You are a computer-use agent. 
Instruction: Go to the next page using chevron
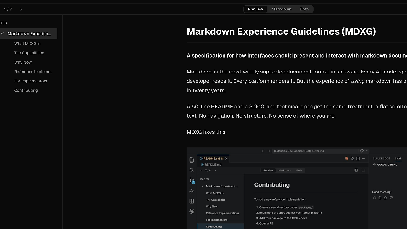21,9
